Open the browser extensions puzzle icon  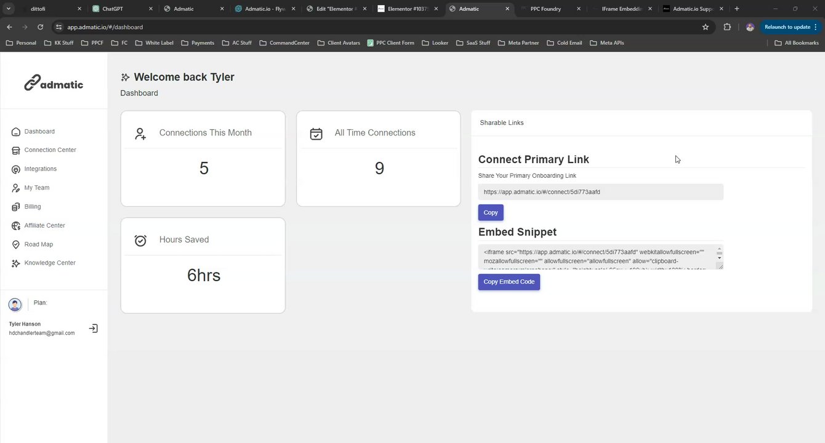(x=727, y=27)
